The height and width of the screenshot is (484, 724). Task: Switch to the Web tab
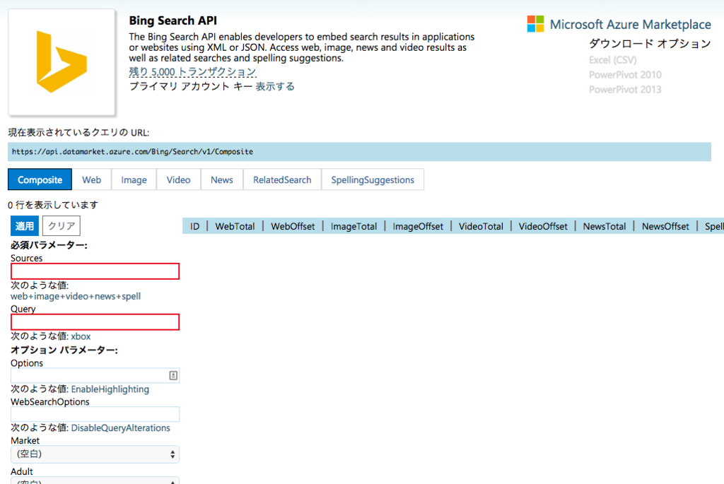point(91,179)
